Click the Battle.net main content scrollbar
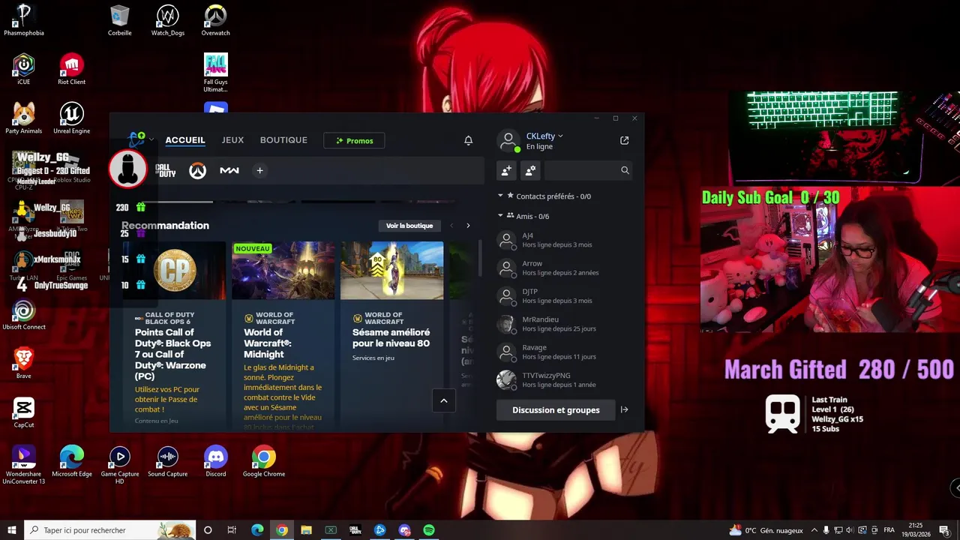This screenshot has width=960, height=540. 480,259
